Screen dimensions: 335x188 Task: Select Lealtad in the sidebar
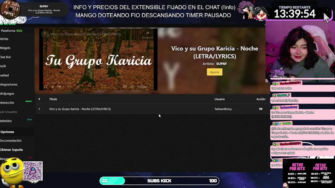pos(4,75)
